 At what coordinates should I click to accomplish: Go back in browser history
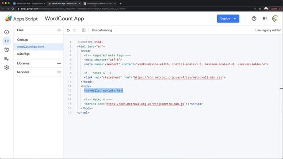coord(3,9)
